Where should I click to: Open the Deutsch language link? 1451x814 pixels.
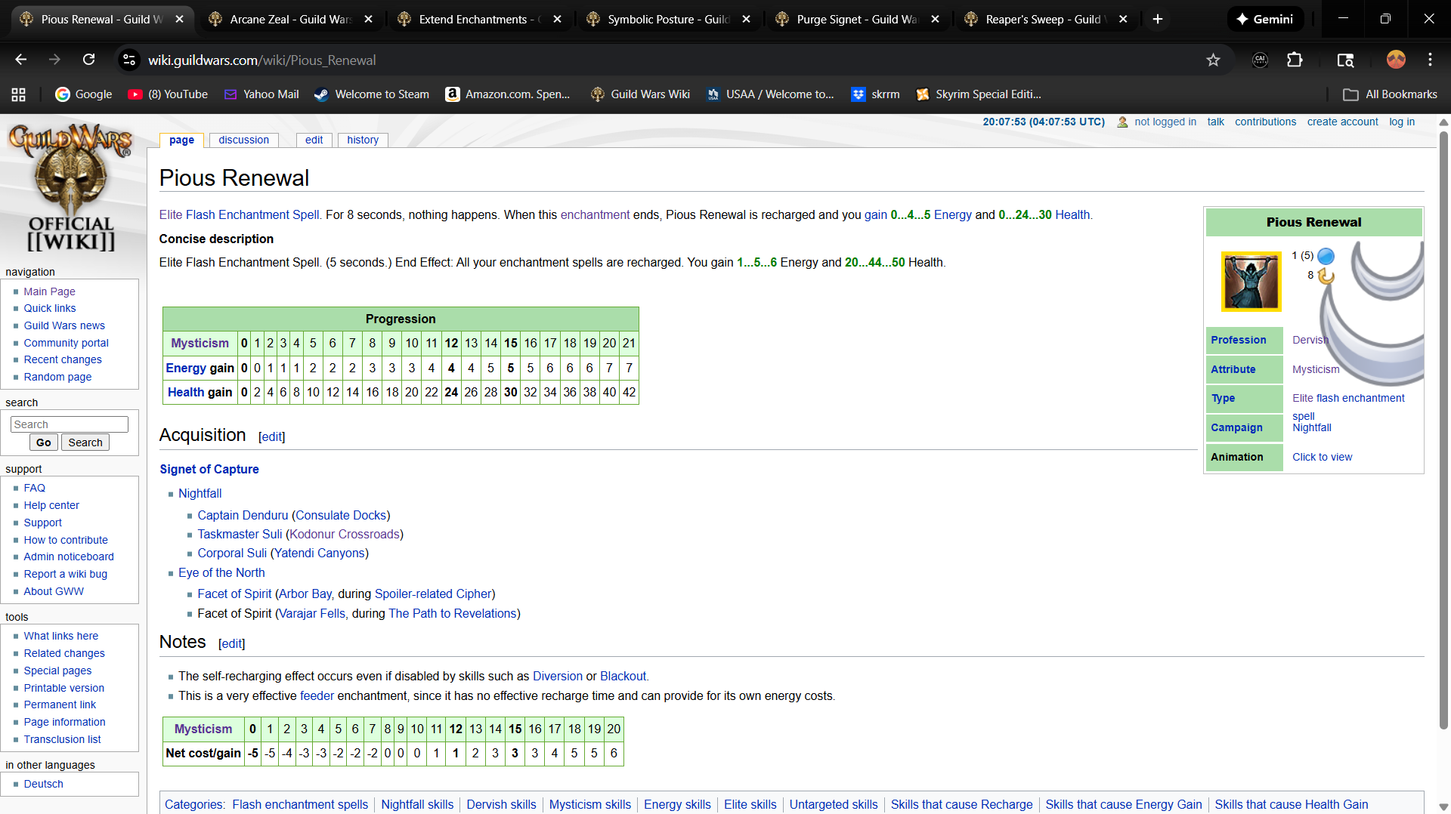(x=43, y=784)
